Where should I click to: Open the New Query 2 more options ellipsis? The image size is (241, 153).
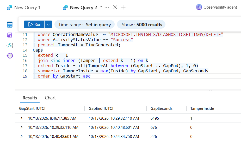(107, 7)
